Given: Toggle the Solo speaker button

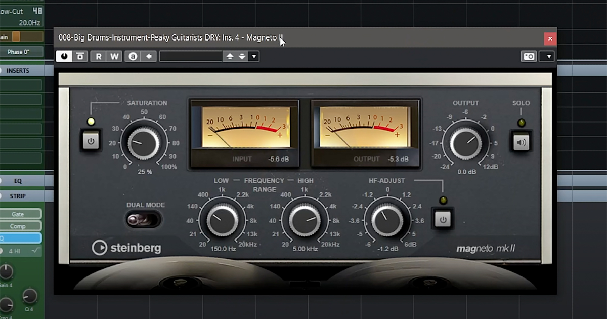Looking at the screenshot, I should pos(521,142).
